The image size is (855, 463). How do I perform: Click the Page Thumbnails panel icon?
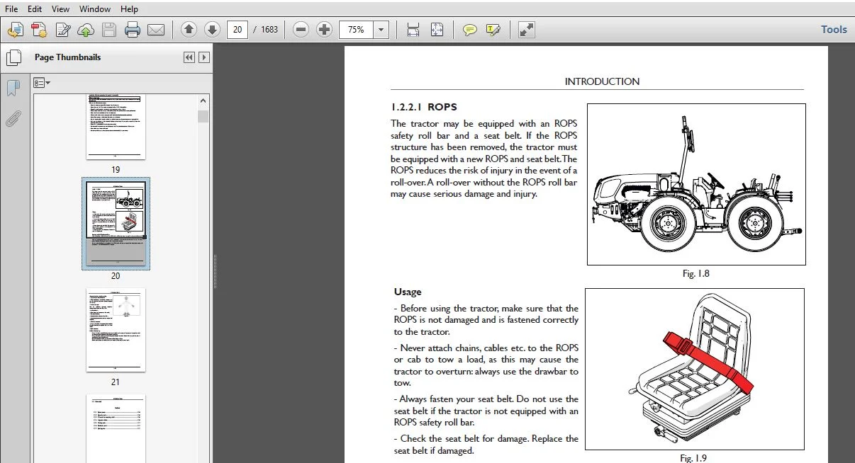click(13, 58)
